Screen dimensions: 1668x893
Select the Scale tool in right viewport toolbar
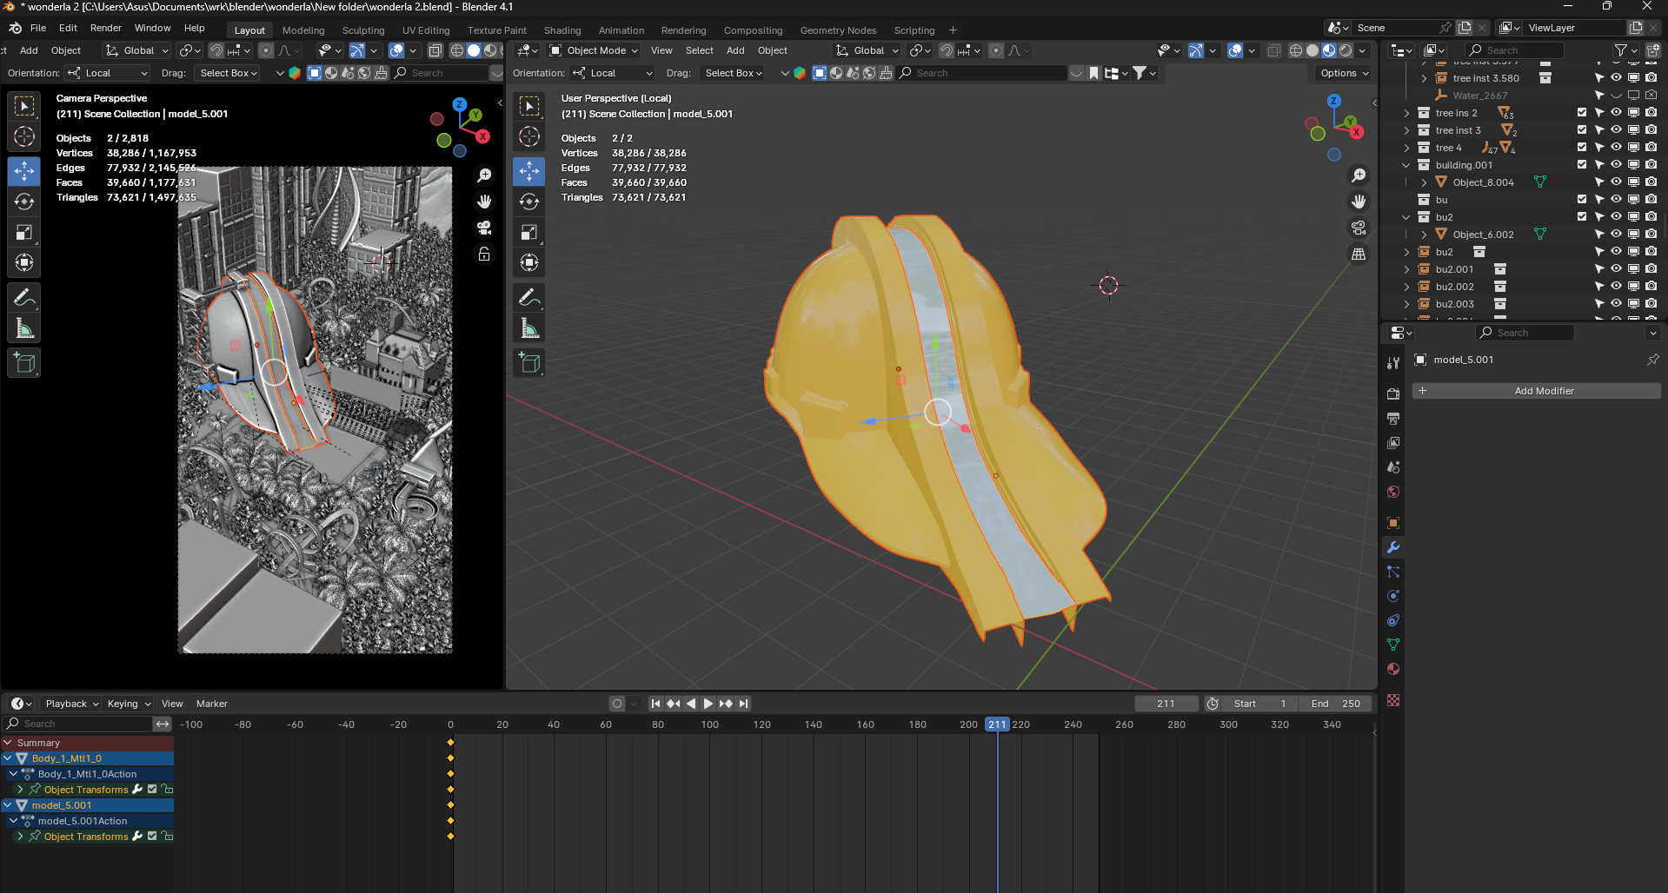(529, 232)
